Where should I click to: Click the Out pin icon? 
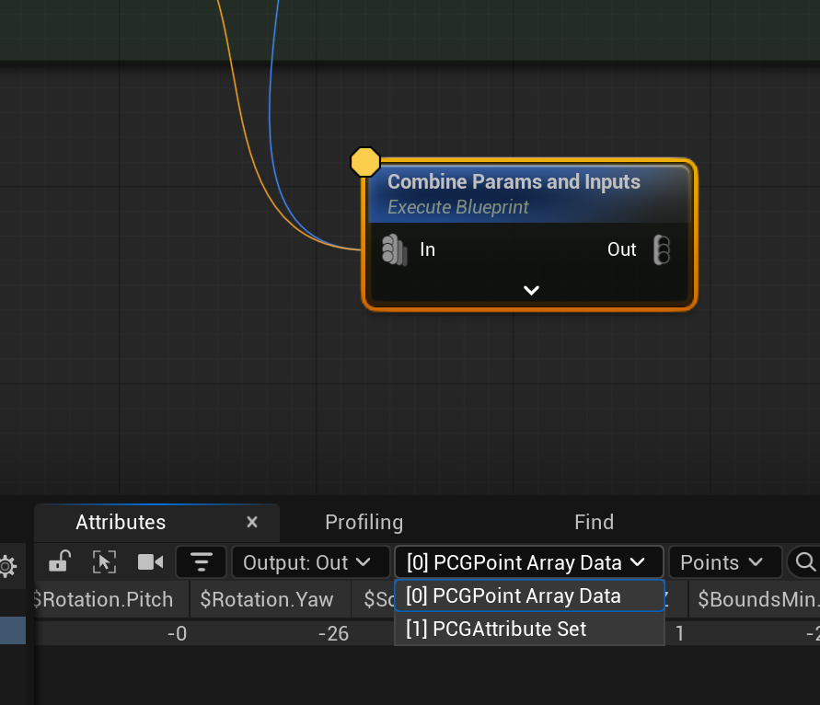pyautogui.click(x=662, y=249)
